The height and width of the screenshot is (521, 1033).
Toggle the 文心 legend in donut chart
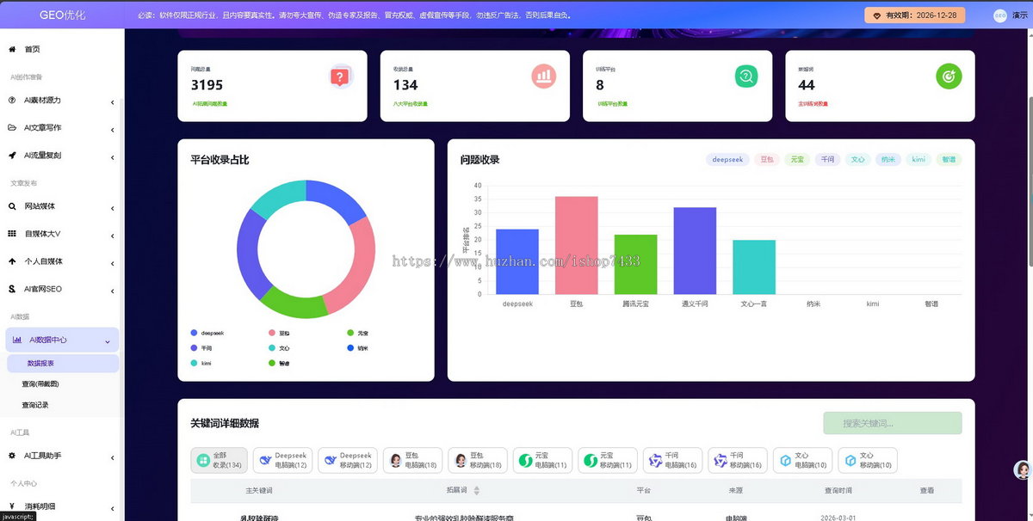(279, 348)
